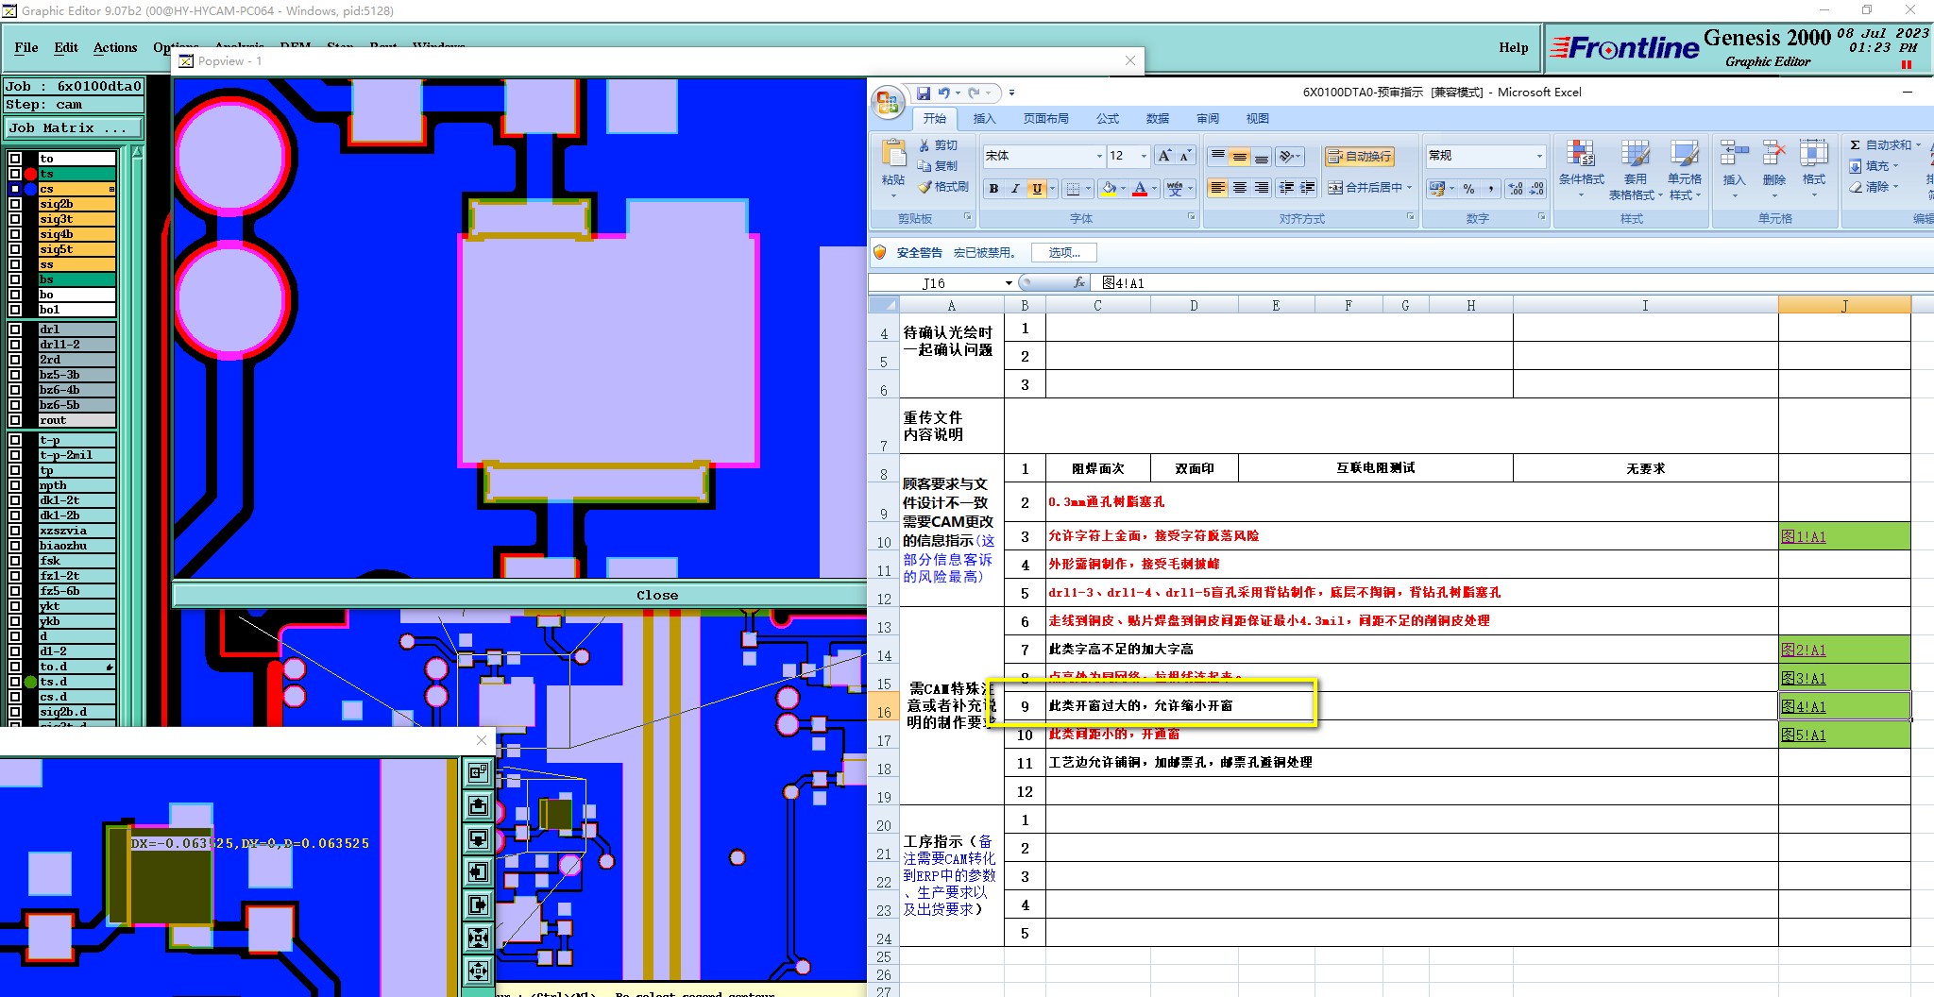Open Genesis File menu
Screen dimensions: 1934x997
point(26,47)
